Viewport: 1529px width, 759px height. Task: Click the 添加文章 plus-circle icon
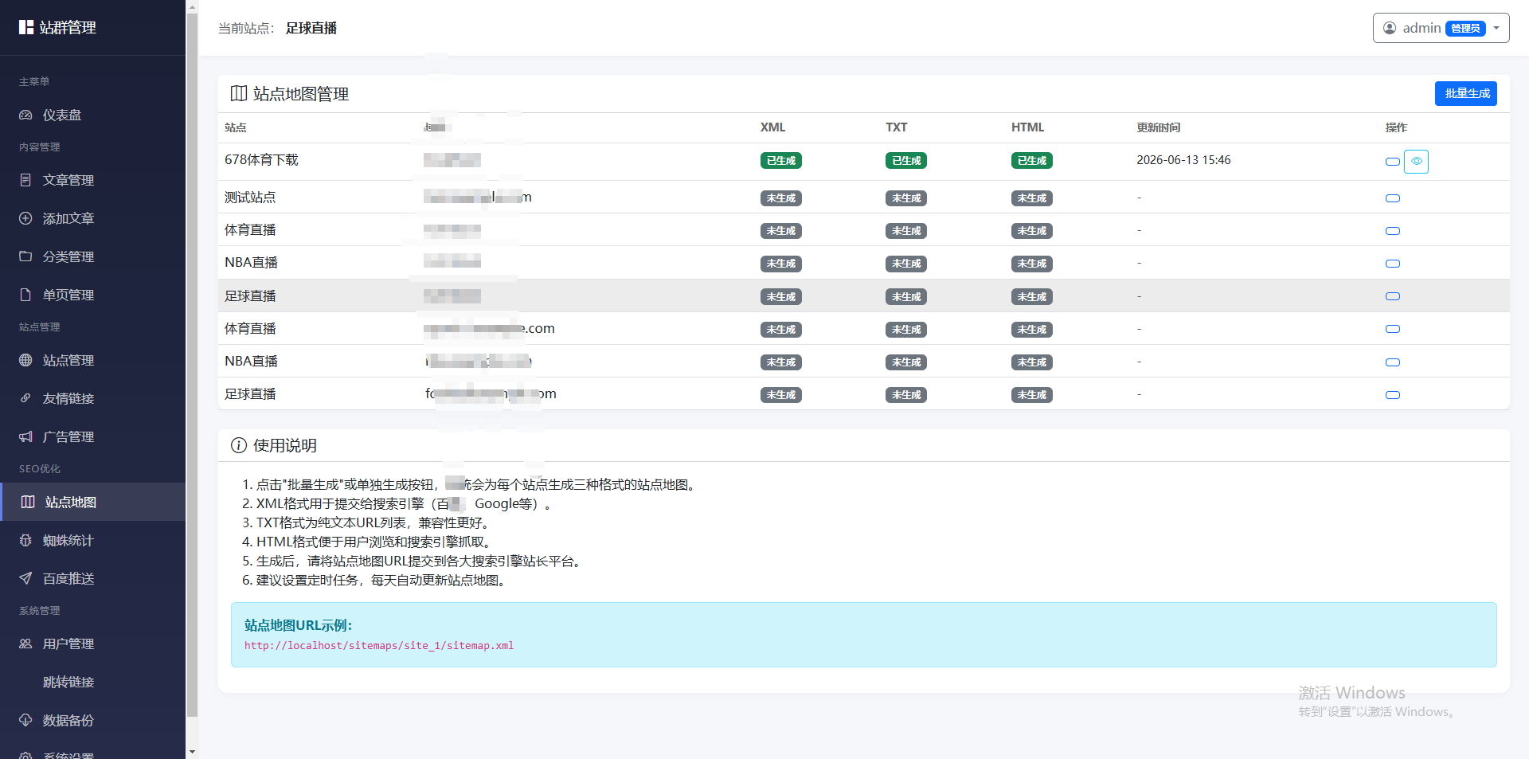click(x=25, y=219)
